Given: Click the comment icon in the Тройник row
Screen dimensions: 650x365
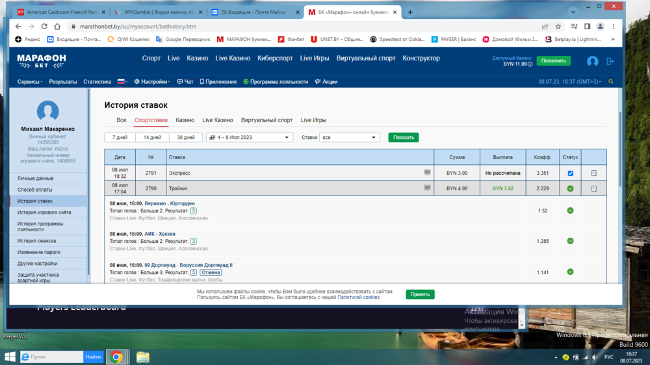Looking at the screenshot, I should click(x=427, y=188).
